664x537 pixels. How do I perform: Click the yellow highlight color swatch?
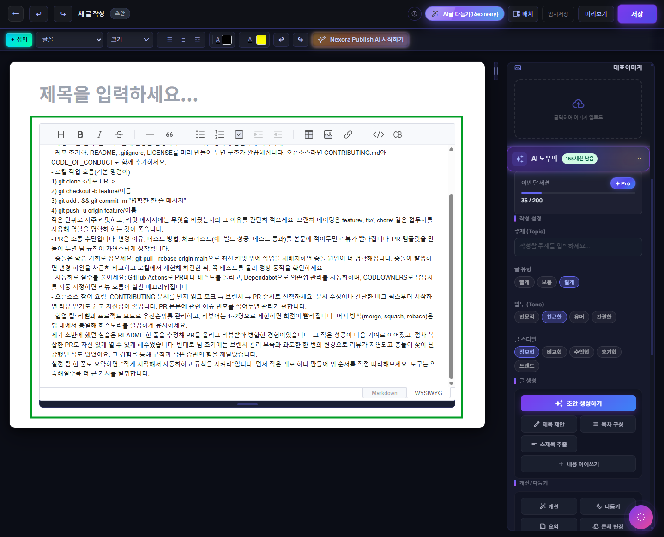coord(261,40)
